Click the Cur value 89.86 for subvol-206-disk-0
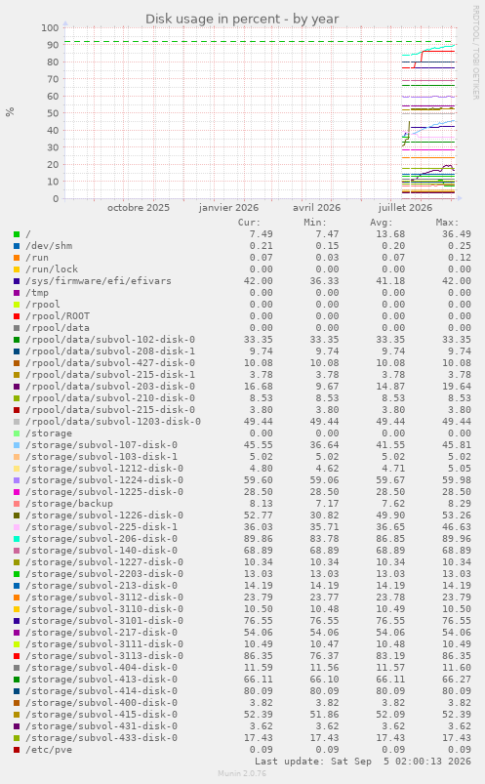The height and width of the screenshot is (784, 485). 259,539
